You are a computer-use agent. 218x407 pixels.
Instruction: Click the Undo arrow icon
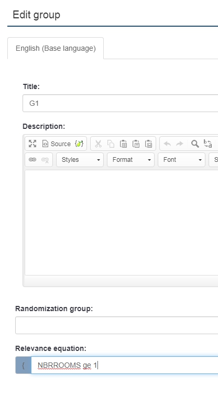pyautogui.click(x=167, y=144)
